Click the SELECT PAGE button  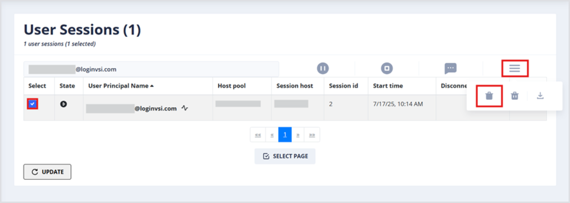tap(285, 156)
